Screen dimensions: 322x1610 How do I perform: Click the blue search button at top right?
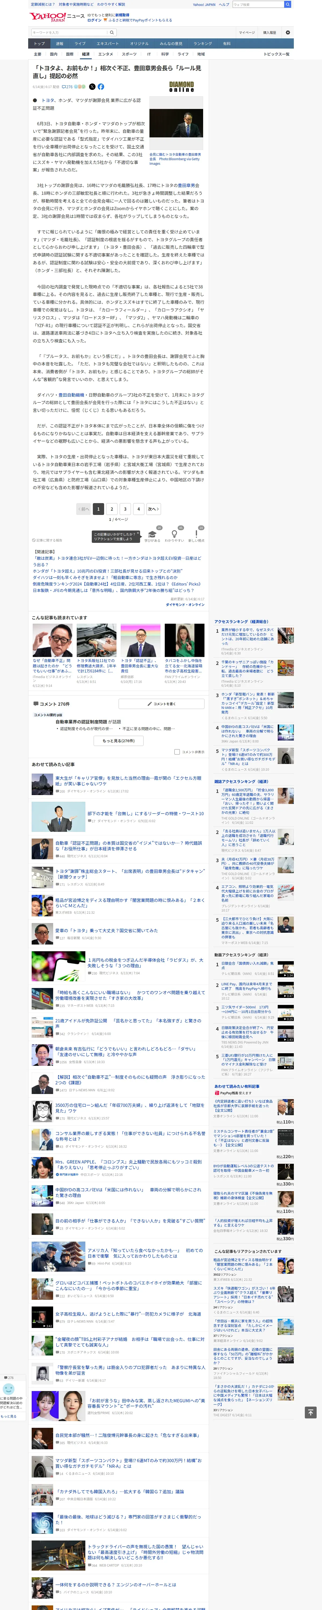288,4
